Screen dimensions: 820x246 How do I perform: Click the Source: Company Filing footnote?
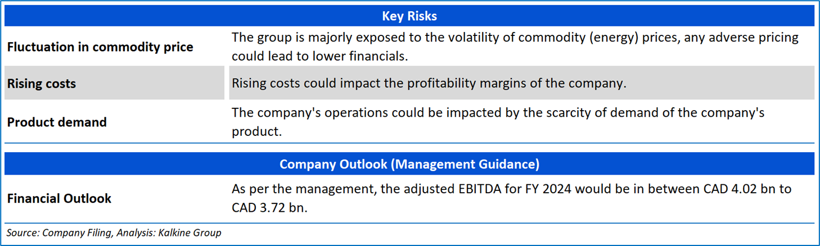click(x=59, y=233)
